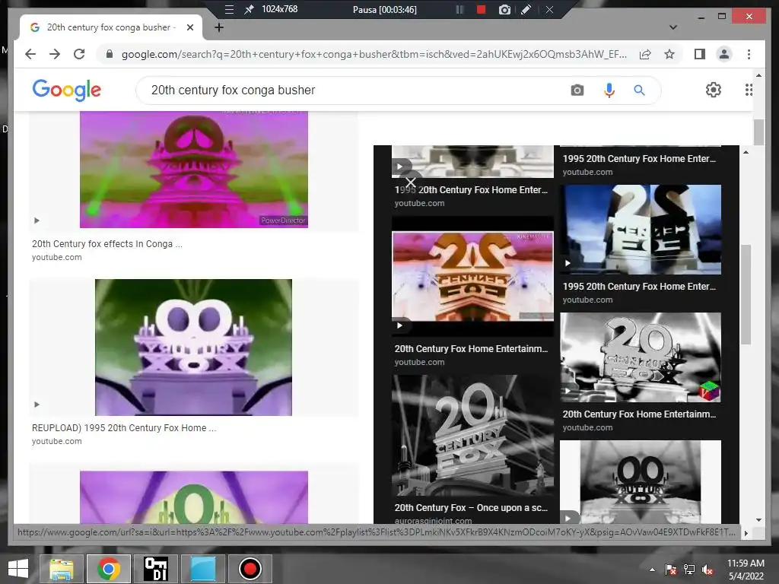The image size is (779, 584).
Task: Open the recorder drawing pencil tool
Action: 526,9
